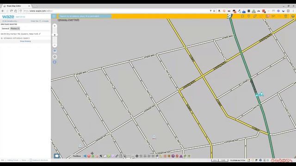Click View History link
Image resolution: width=296 pixels, height=166 pixels.
click(25, 41)
